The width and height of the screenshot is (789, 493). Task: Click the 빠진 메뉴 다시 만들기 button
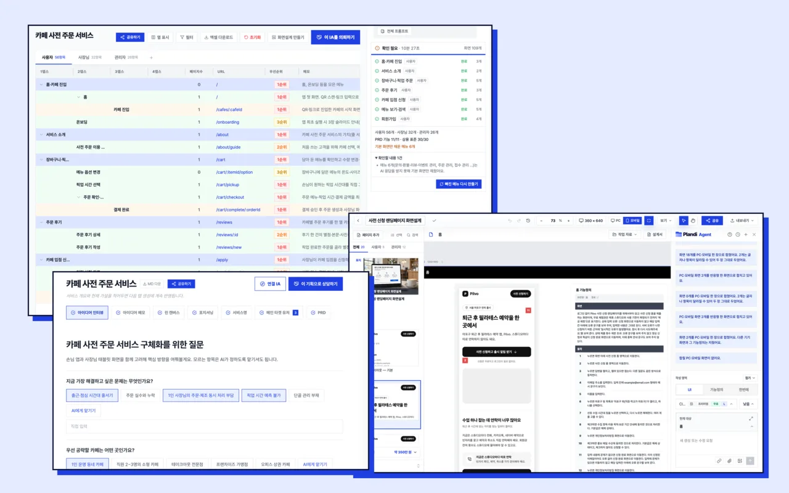click(459, 184)
